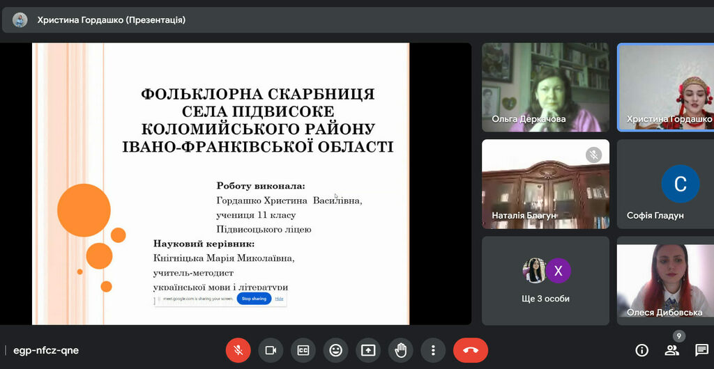Image resolution: width=714 pixels, height=369 pixels.
Task: Turn on closed captions
Action: (x=303, y=350)
